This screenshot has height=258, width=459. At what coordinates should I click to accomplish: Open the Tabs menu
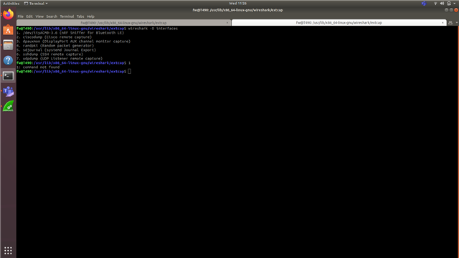tap(80, 16)
